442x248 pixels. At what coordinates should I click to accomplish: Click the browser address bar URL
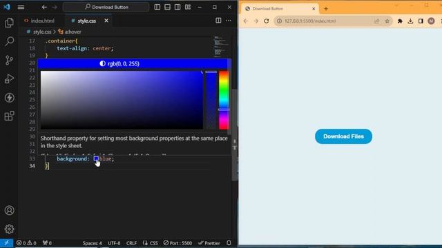click(310, 21)
